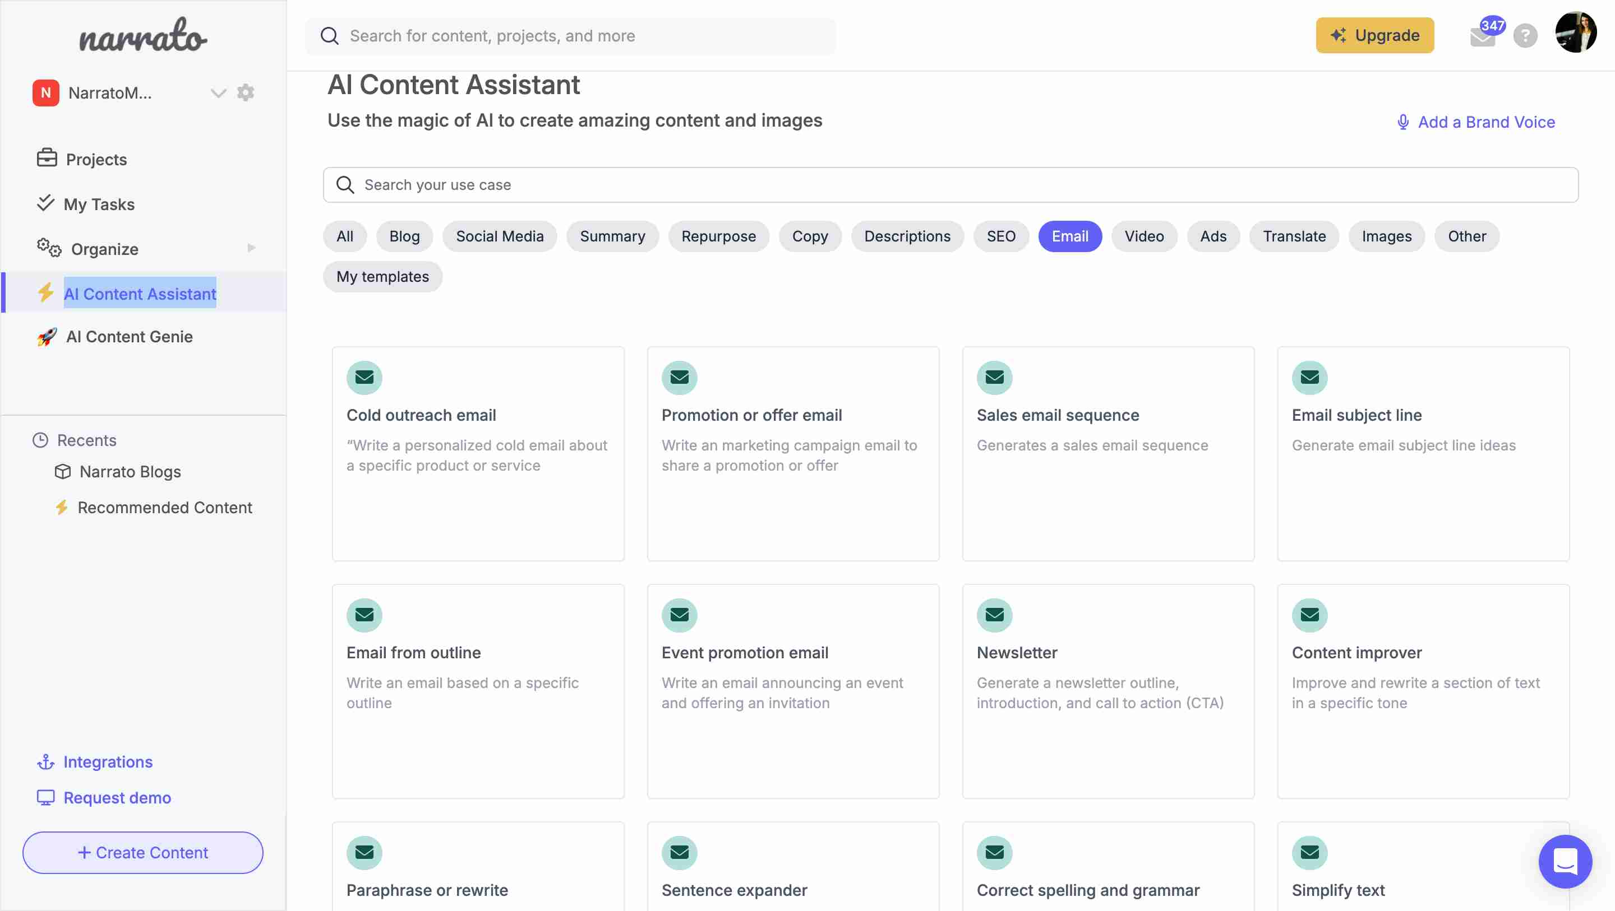The image size is (1615, 911).
Task: Select the Ads filter tab
Action: coord(1212,236)
